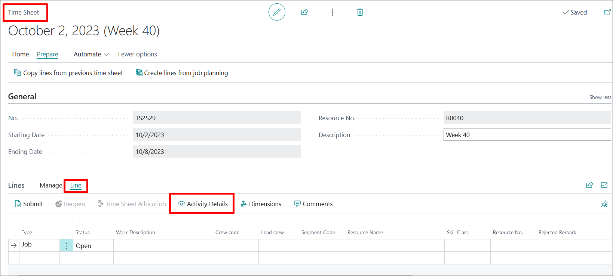Click the share icon in header
Image resolution: width=613 pixels, height=276 pixels.
(304, 12)
